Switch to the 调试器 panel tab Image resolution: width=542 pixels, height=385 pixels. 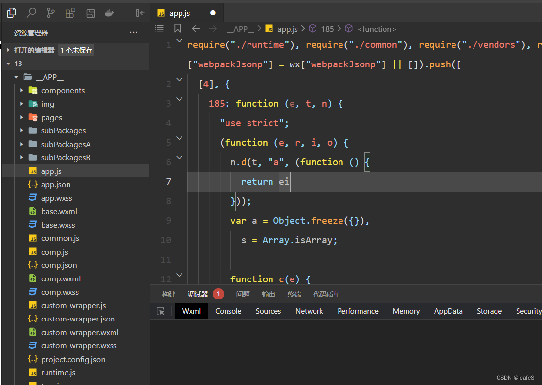coord(198,294)
